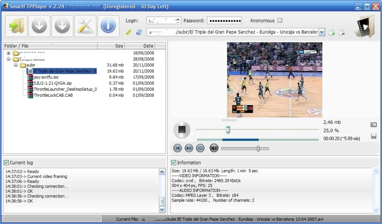Click the fullscreen screen icon beside 2.46 mb
Image resolution: width=382 pixels, height=224 pixels.
coord(374,125)
